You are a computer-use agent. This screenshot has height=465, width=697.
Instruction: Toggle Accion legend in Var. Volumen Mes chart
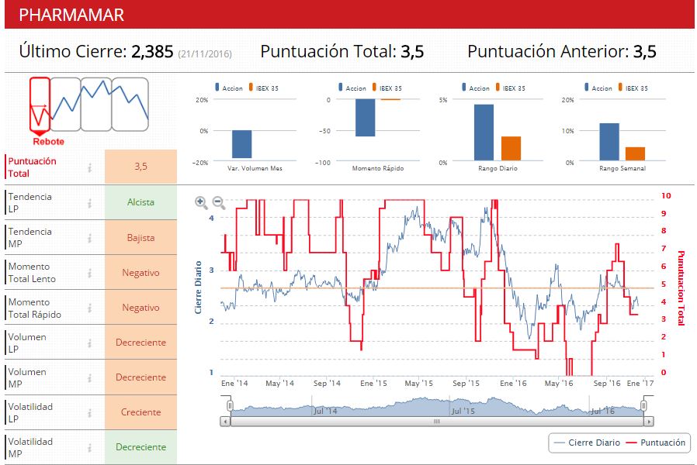coord(229,88)
